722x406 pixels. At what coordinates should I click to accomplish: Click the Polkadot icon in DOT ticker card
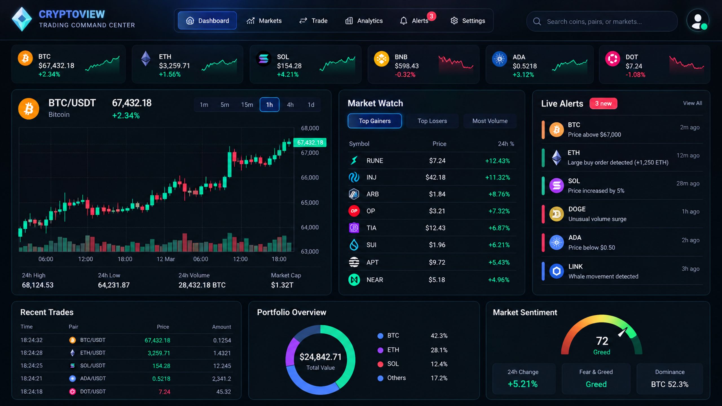(x=613, y=59)
